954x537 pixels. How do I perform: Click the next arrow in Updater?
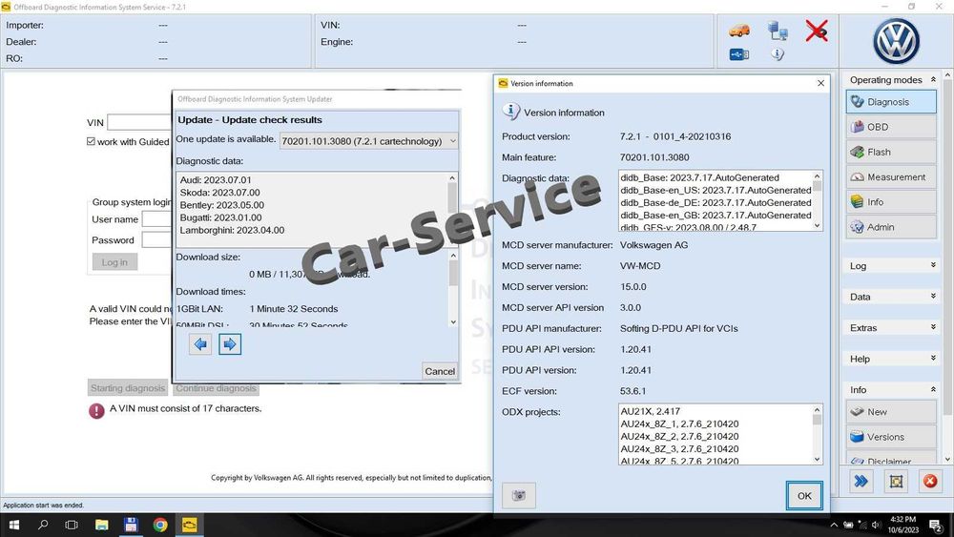229,345
